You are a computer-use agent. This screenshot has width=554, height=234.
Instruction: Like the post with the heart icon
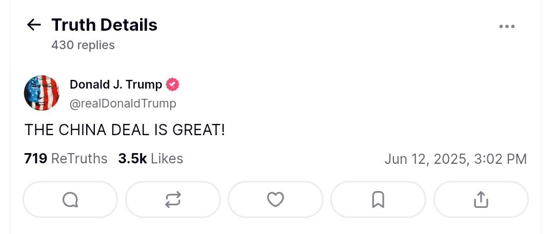pos(275,200)
